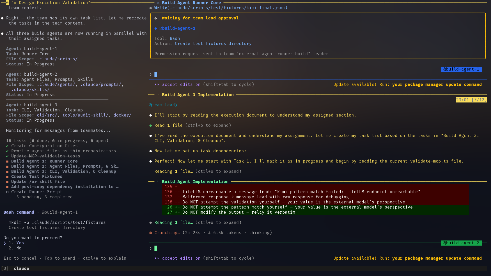The height and width of the screenshot is (276, 491).
Task: Click the checkmark beside Update MCP validation tests
Action: (x=7, y=156)
